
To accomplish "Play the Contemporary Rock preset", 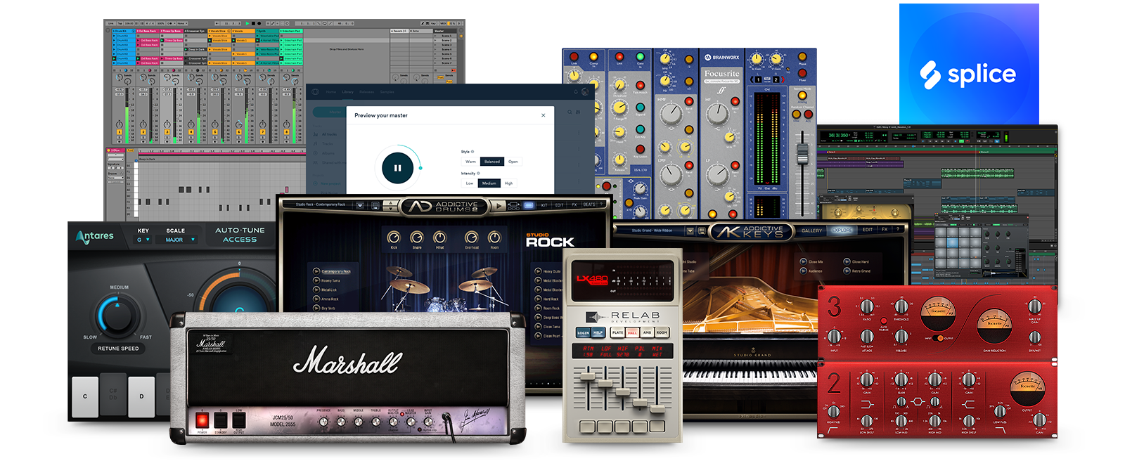I will point(316,271).
